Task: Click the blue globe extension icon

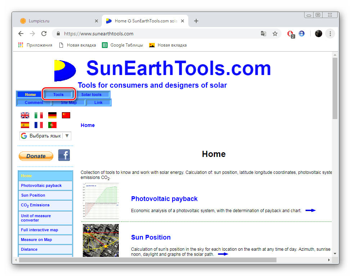Action: click(x=302, y=34)
